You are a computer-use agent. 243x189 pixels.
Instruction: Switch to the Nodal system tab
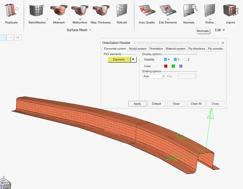(x=138, y=49)
